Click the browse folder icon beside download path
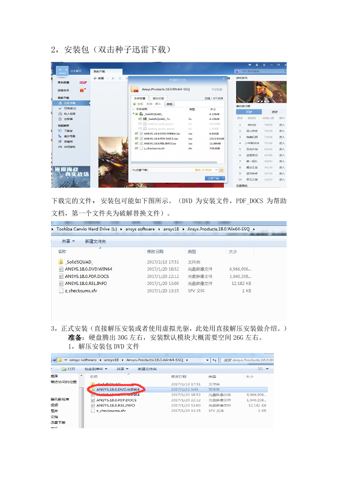The width and height of the screenshot is (338, 478). point(221,170)
